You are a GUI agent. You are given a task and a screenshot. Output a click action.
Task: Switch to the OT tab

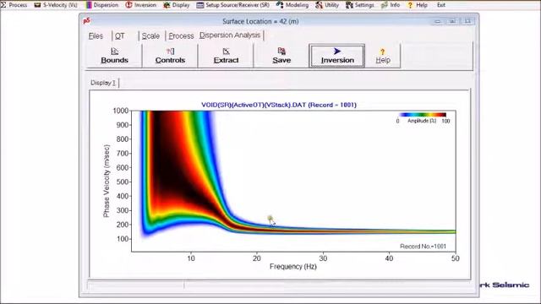coord(119,35)
